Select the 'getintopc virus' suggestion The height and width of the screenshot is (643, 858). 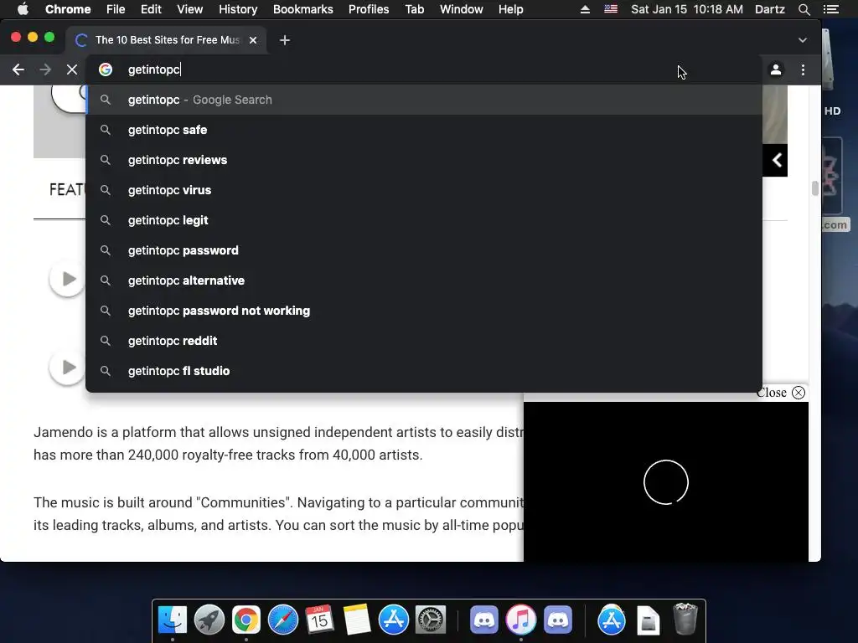point(424,190)
